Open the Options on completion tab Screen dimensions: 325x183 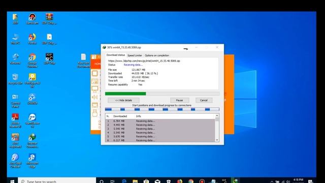pyautogui.click(x=157, y=55)
